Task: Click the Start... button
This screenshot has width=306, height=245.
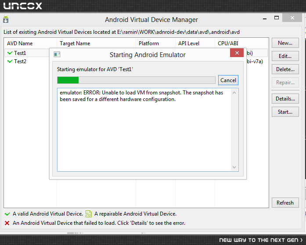Action: [x=285, y=112]
